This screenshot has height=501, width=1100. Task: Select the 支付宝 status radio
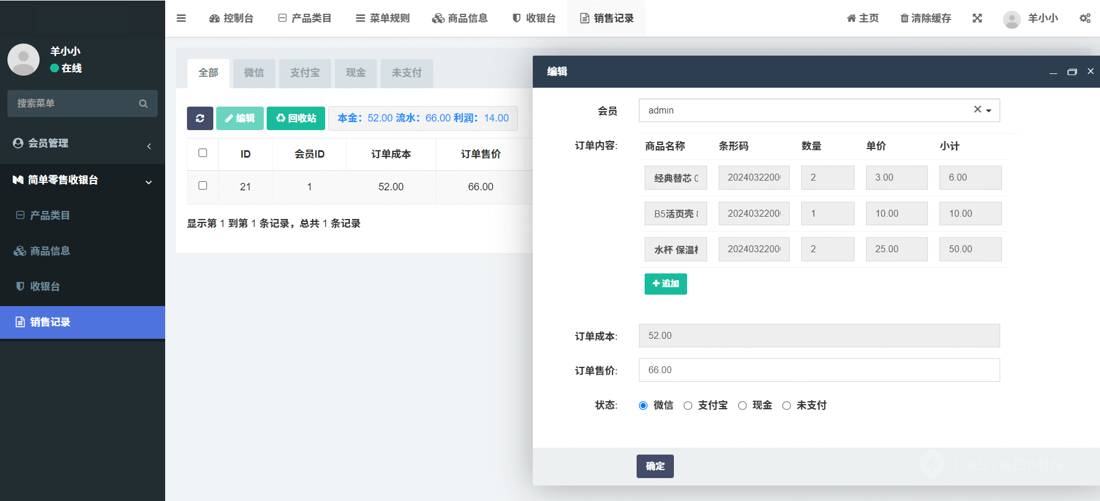[x=688, y=406]
